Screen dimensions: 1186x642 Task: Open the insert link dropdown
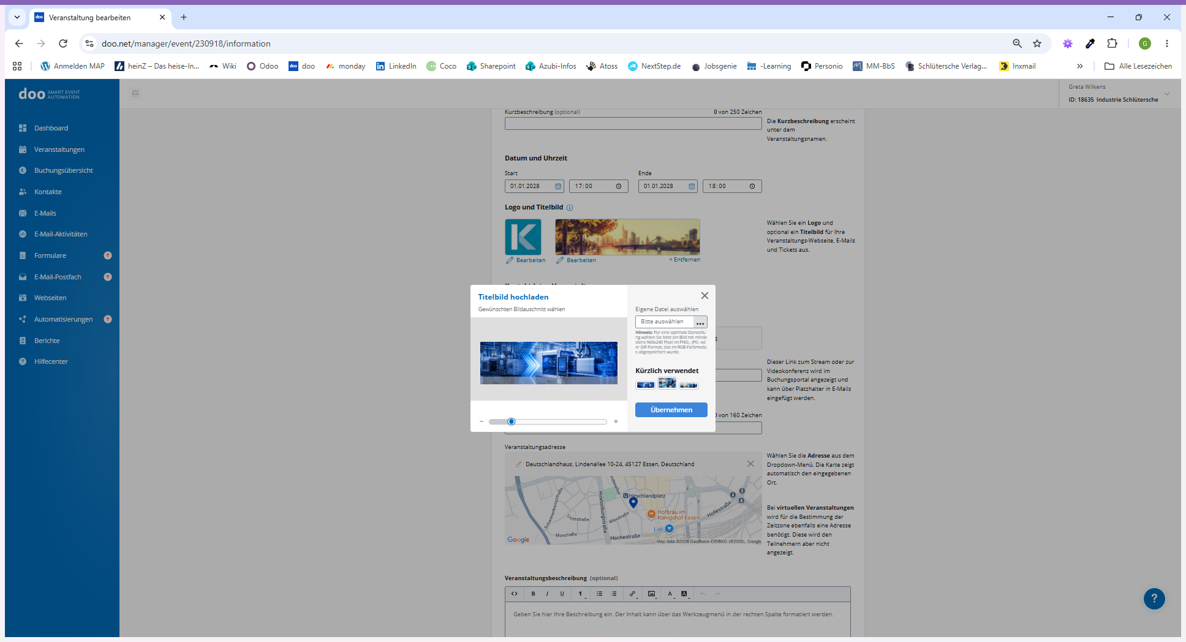(633, 594)
